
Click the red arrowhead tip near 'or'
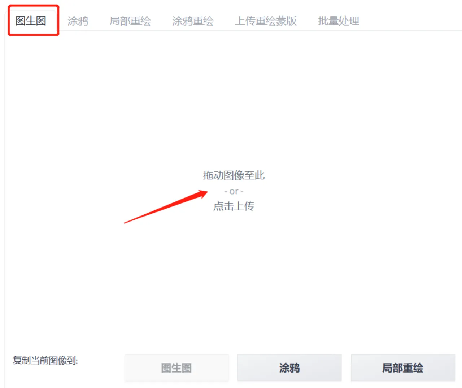207,192
